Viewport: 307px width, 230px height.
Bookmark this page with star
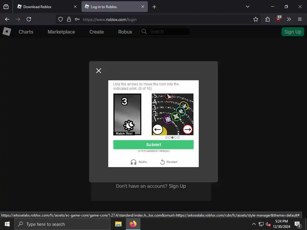coord(256,19)
